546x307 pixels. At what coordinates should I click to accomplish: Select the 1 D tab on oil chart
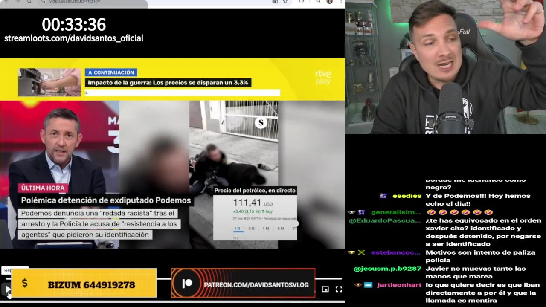click(x=238, y=229)
